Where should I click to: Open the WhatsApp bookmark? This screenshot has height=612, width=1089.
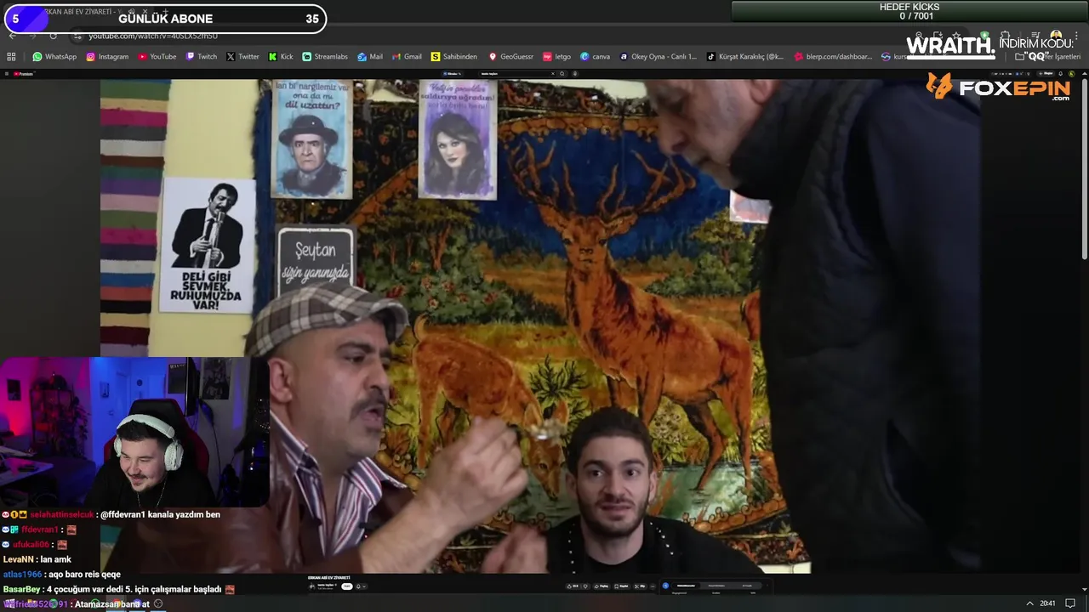pos(54,57)
